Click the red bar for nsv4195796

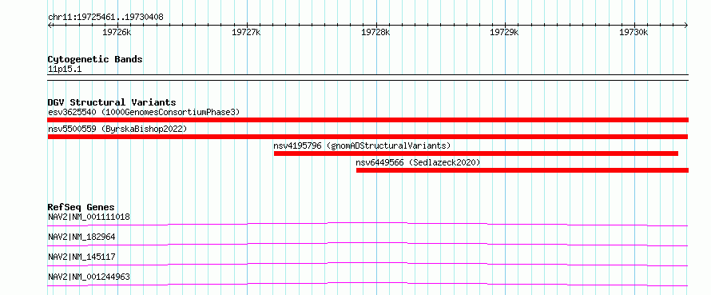[476, 153]
